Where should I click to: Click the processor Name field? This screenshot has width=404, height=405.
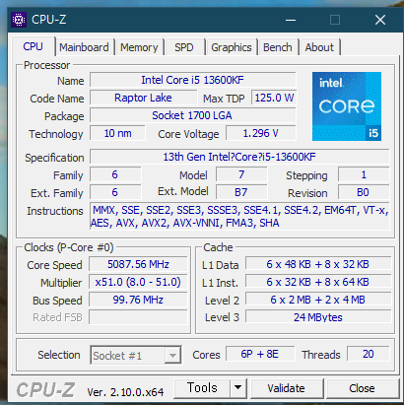pos(193,80)
